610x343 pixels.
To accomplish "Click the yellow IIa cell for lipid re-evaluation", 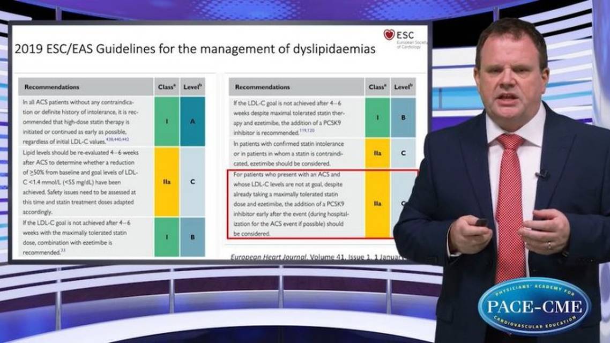I will pyautogui.click(x=165, y=183).
